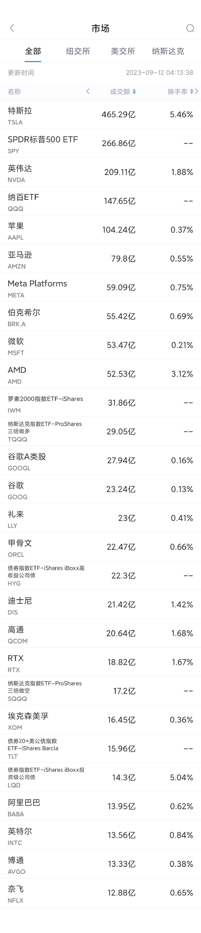Click left chevron beside 名称 column

88,91
